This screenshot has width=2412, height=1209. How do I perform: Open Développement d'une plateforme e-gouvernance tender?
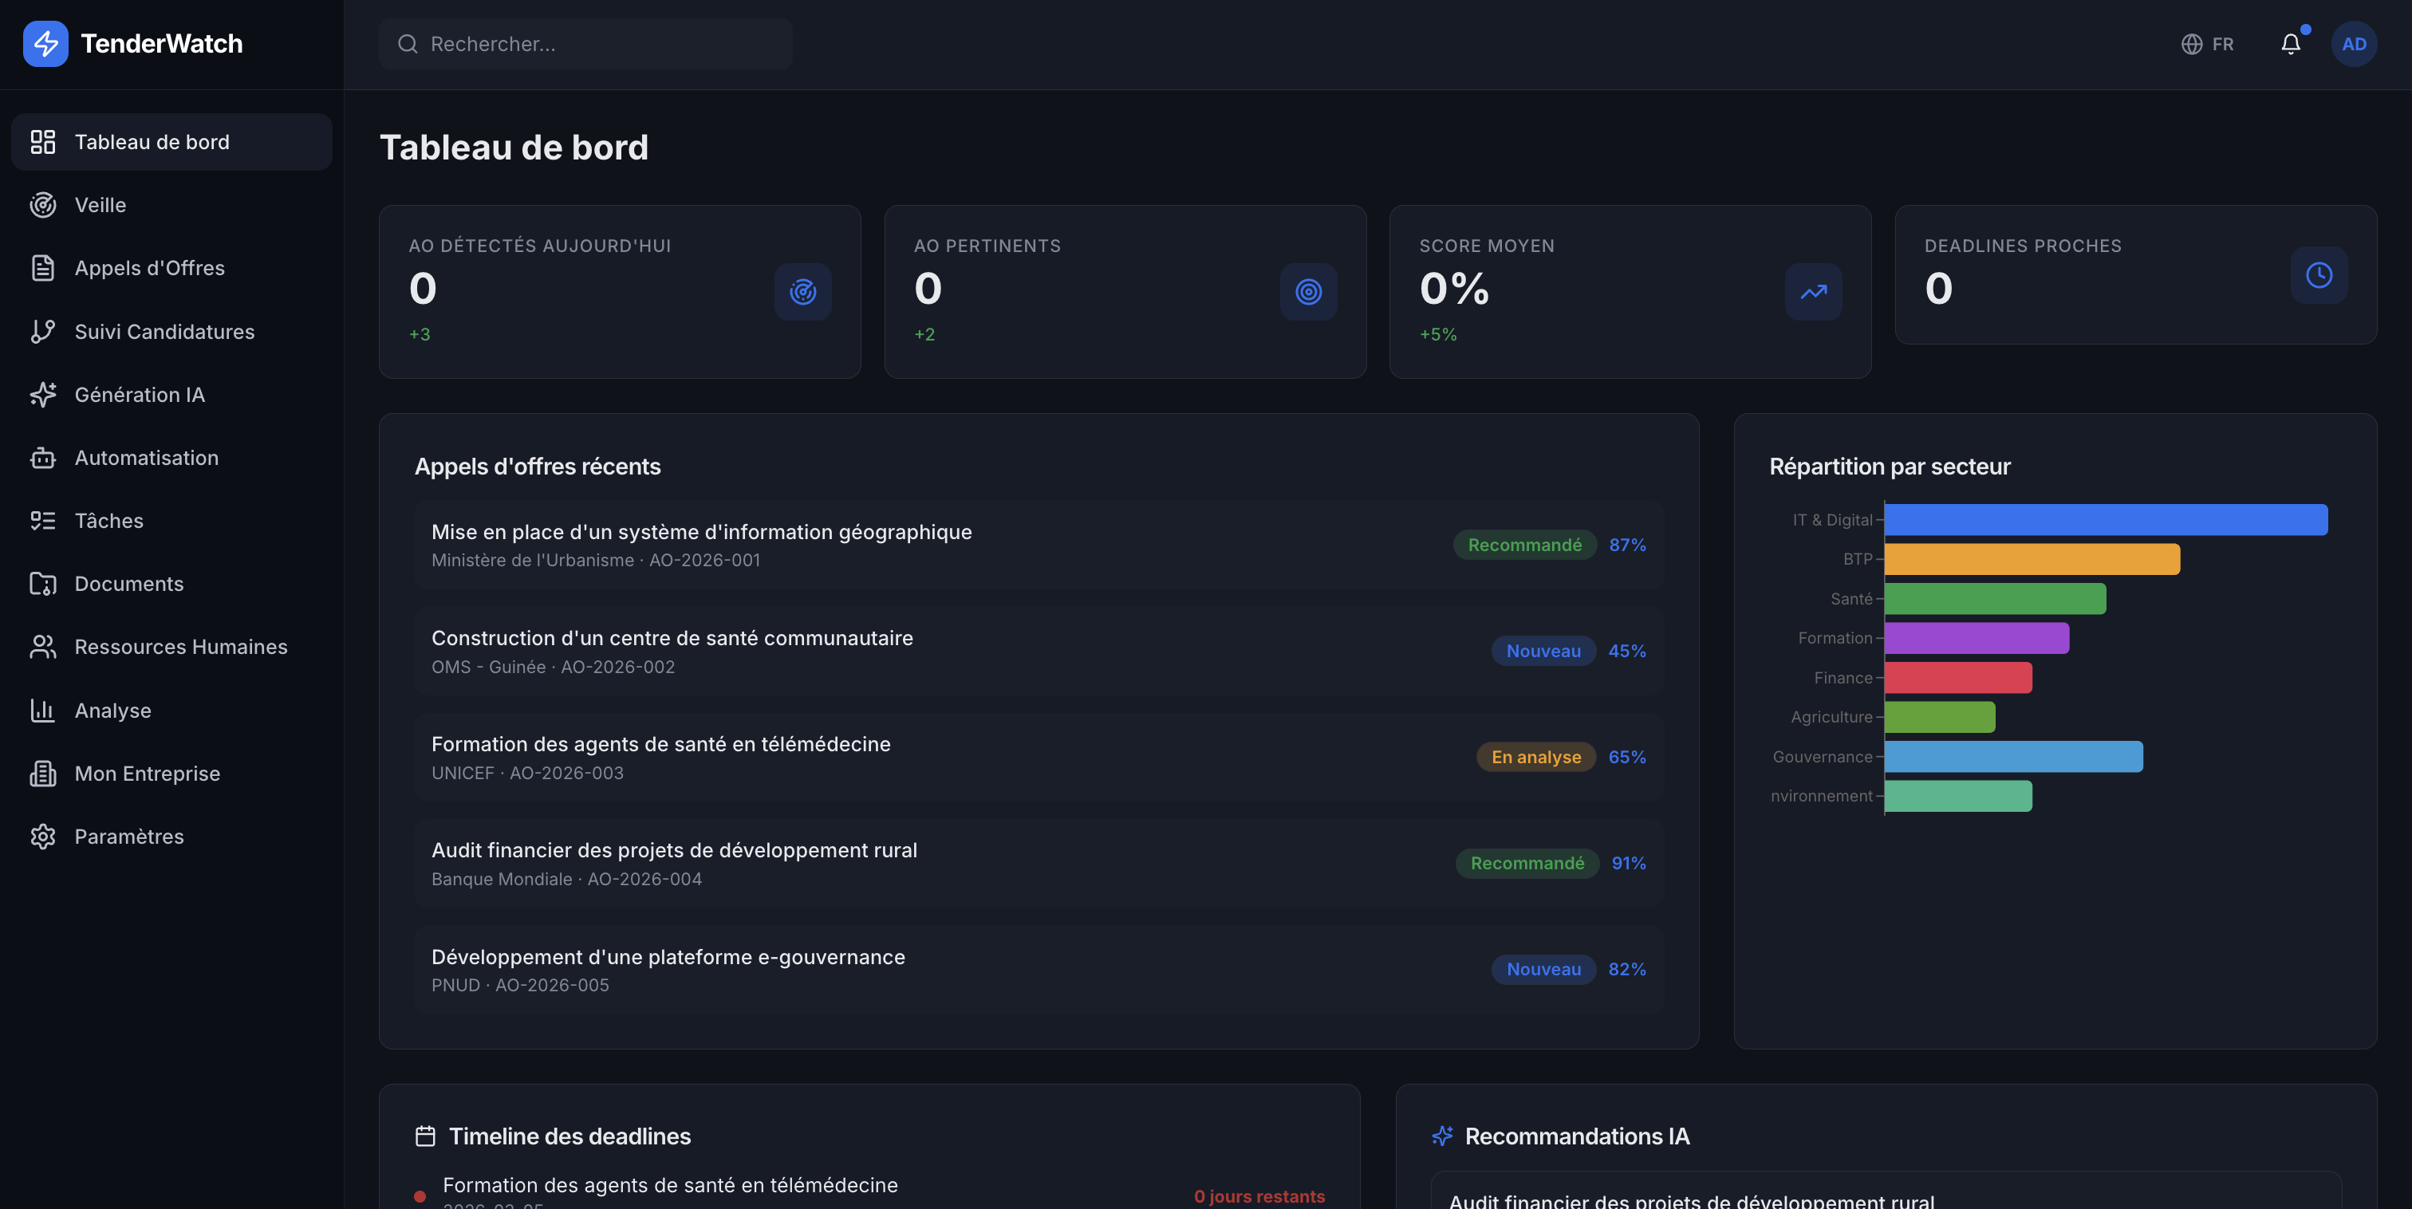tap(1038, 969)
